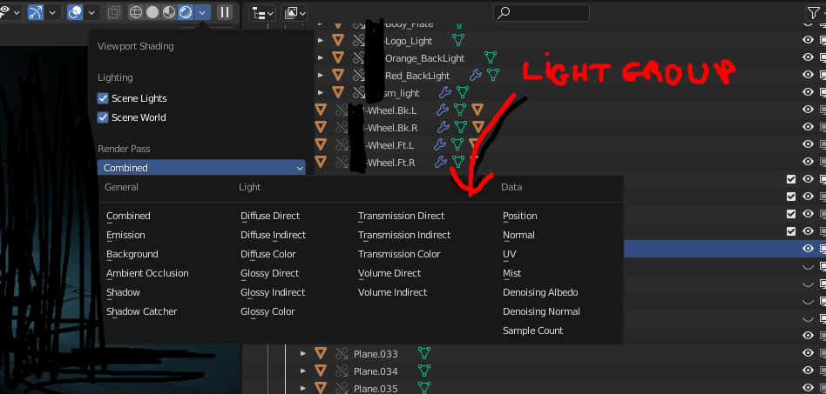Show the Denoising Albedo pass

pos(540,292)
